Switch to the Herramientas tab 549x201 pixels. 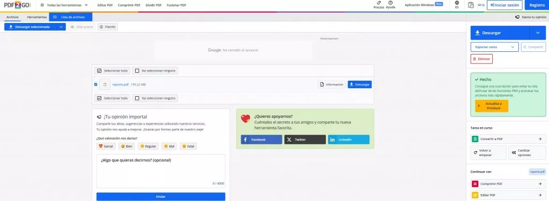37,17
